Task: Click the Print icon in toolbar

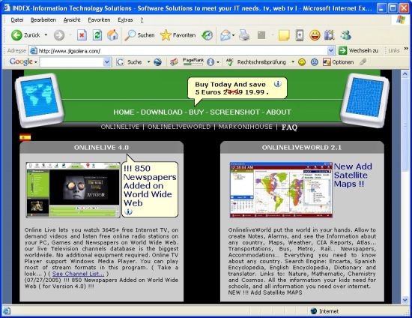Action: 244,35
